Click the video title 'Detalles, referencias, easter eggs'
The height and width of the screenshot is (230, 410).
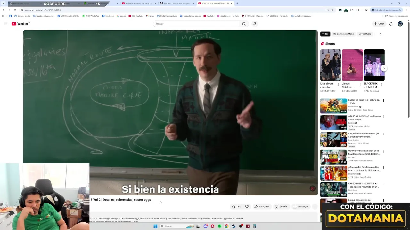(127, 200)
